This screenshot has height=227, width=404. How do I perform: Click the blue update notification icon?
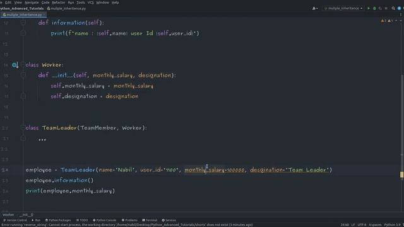click(x=399, y=8)
